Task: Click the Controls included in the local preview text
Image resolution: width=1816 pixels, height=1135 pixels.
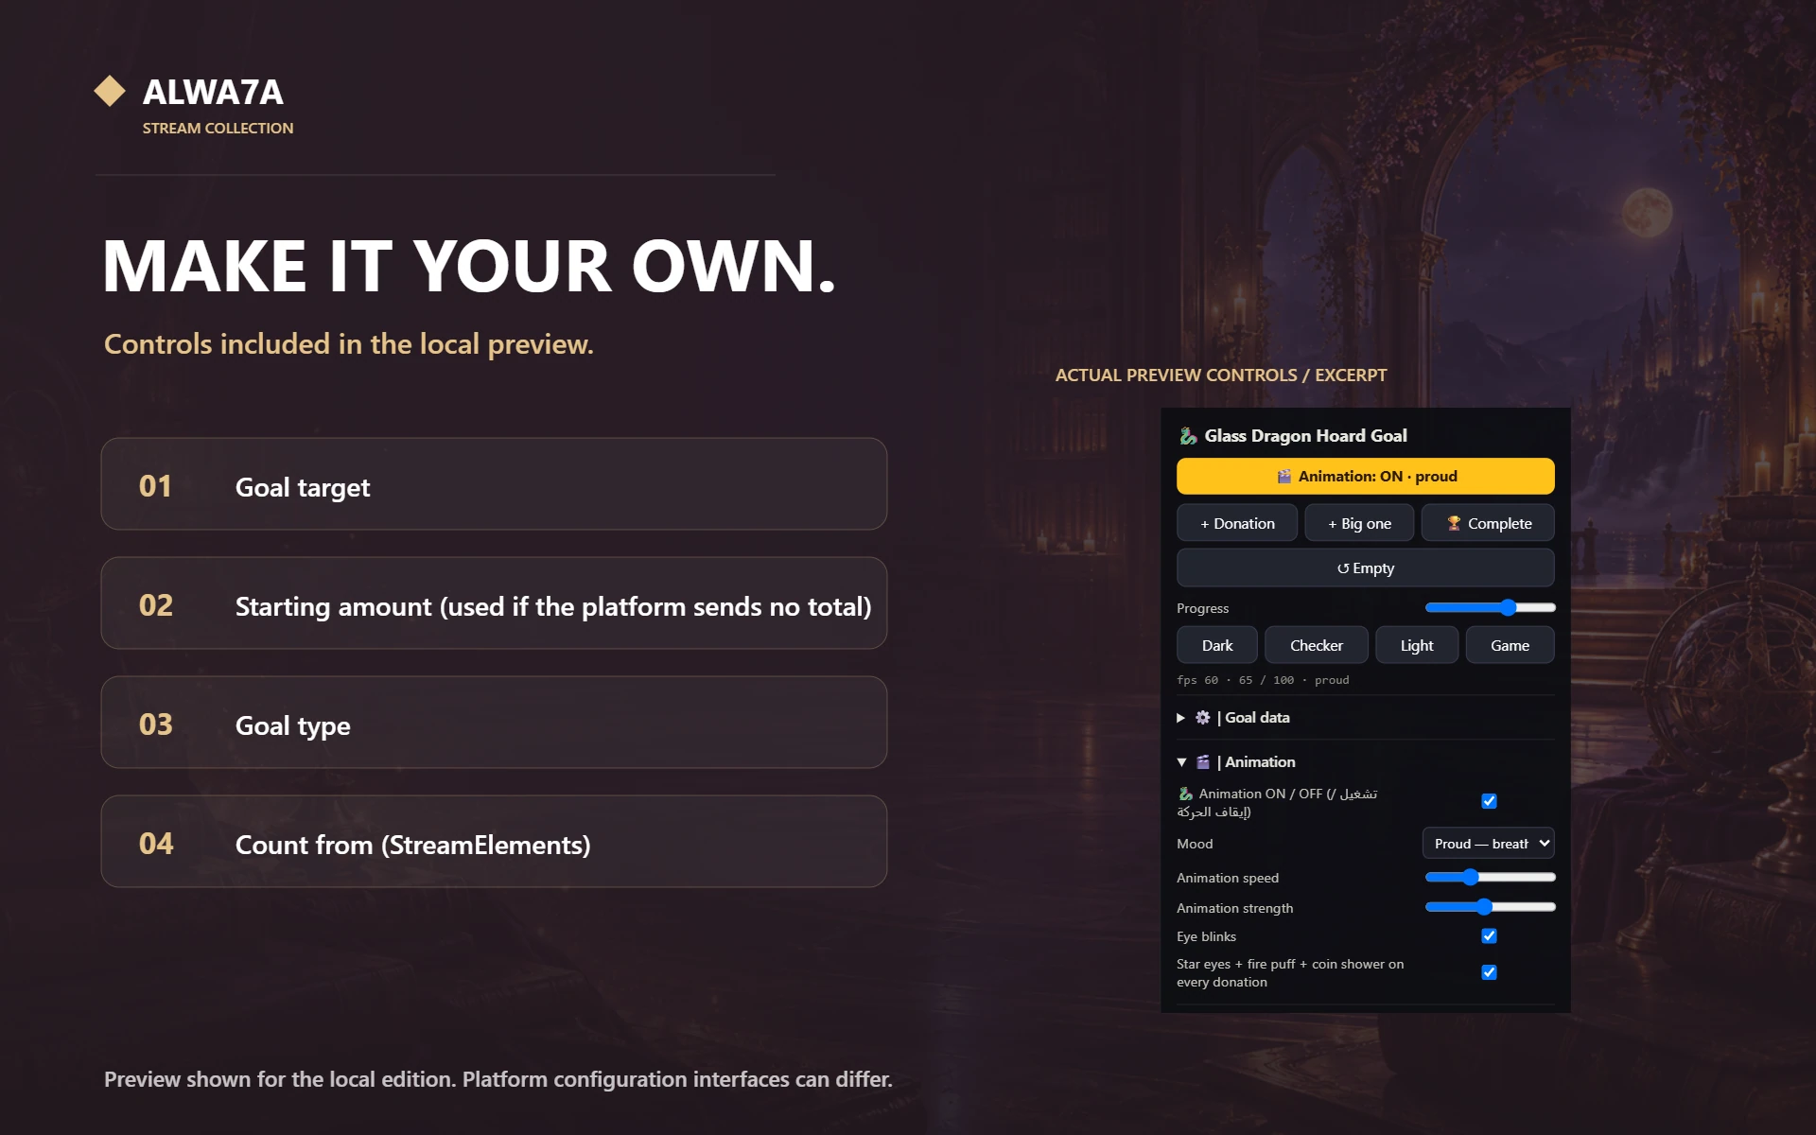Action: pos(349,344)
